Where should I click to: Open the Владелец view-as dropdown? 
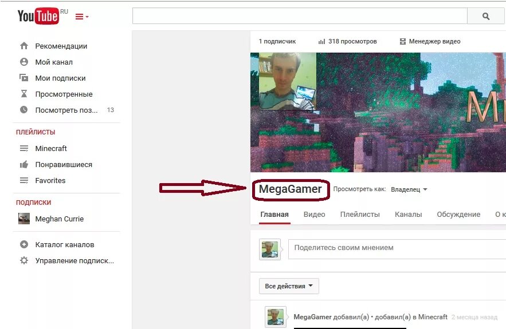point(409,189)
